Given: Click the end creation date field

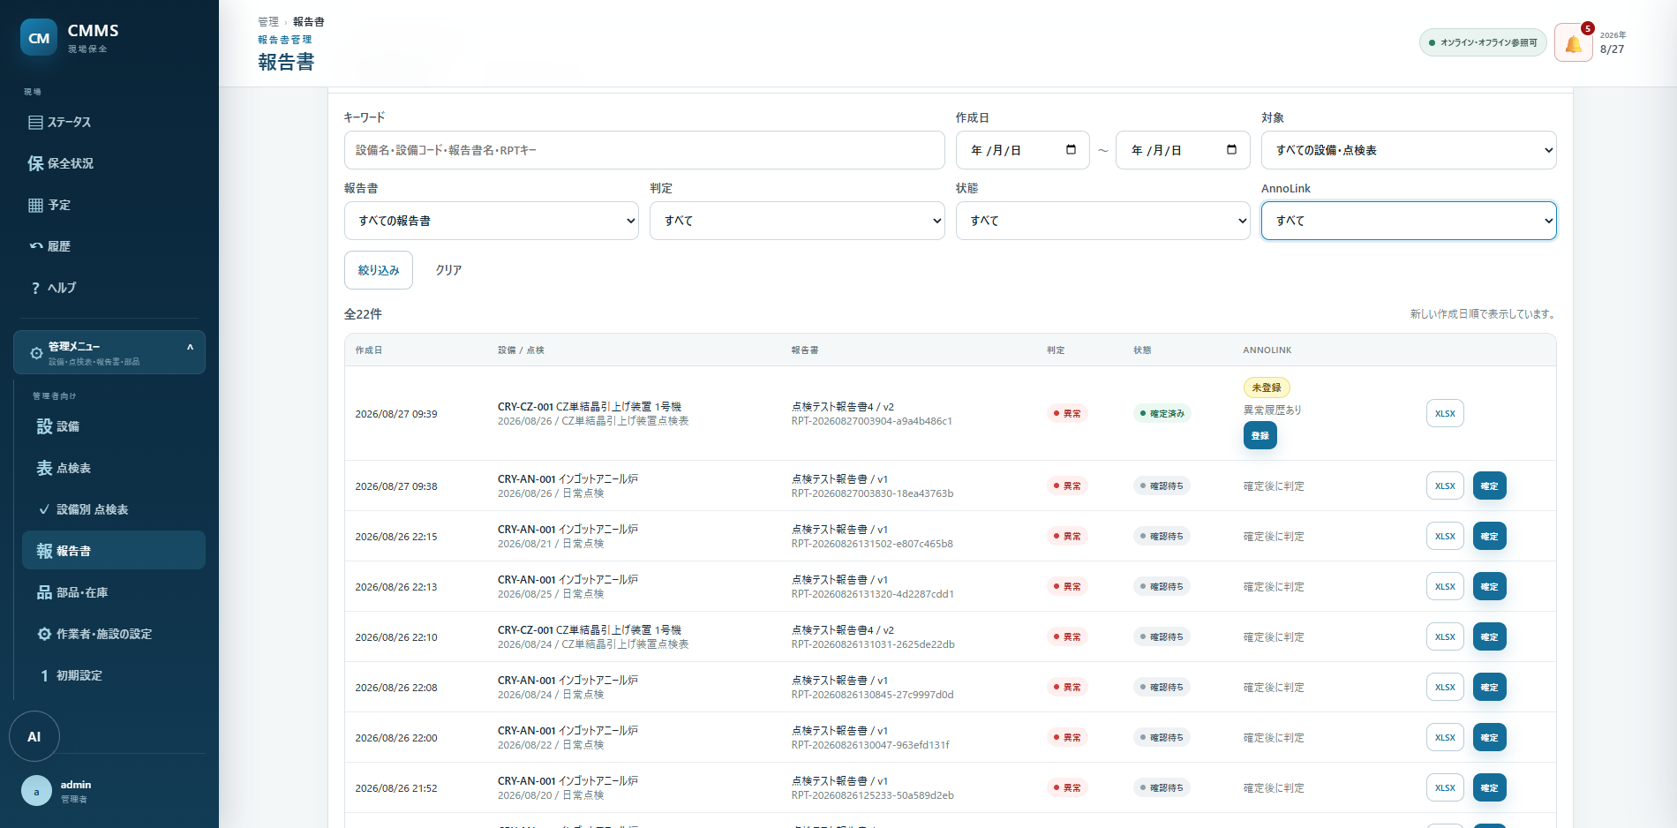Looking at the screenshot, I should click(x=1183, y=150).
